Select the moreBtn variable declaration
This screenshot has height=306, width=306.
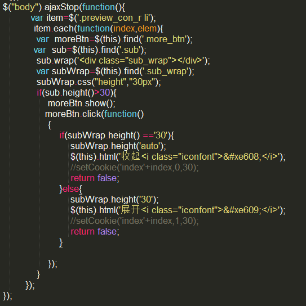(114, 39)
